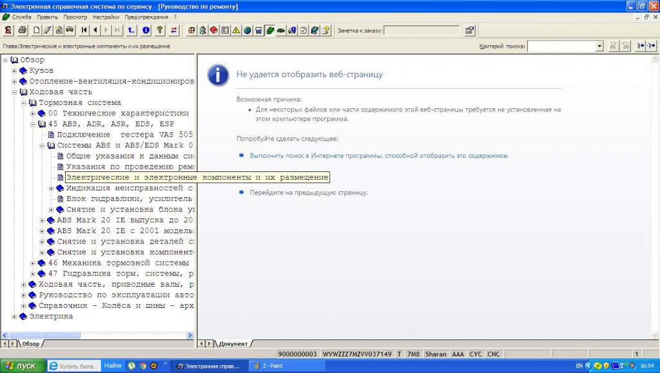Viewport: 660px width, 373px height.
Task: Click the question mark help icon
Action: [x=160, y=30]
